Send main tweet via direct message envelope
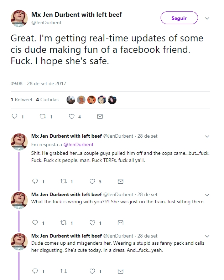 pyautogui.click(x=100, y=116)
